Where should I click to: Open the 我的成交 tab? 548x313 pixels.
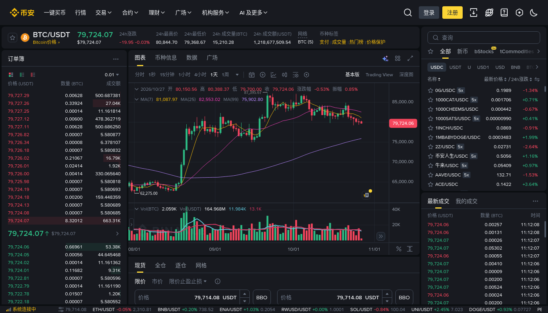tap(467, 201)
